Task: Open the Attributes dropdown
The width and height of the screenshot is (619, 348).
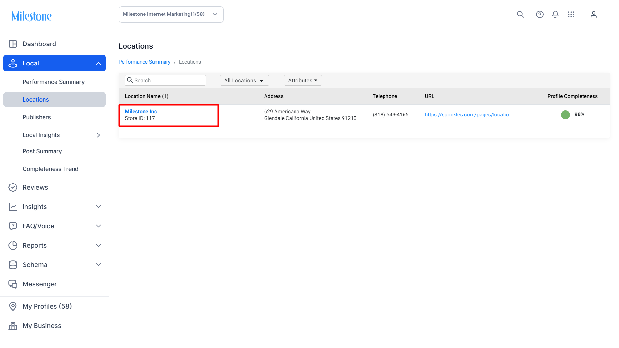Action: (x=303, y=81)
